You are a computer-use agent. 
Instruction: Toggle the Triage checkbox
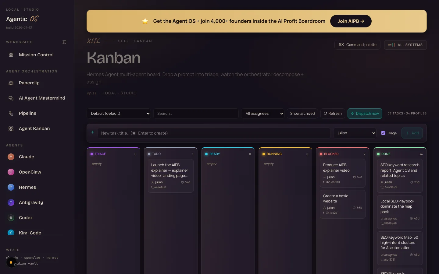(x=383, y=133)
